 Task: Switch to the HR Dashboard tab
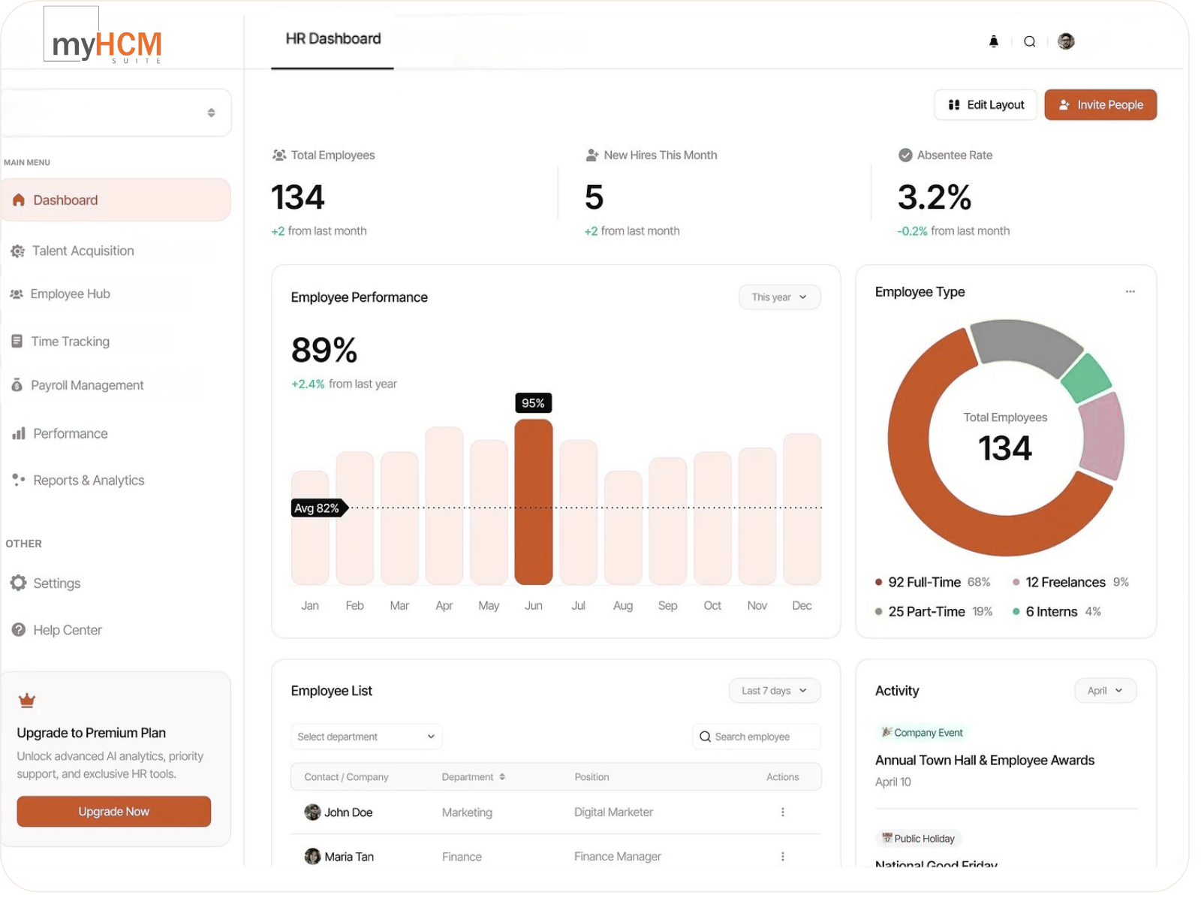(332, 38)
